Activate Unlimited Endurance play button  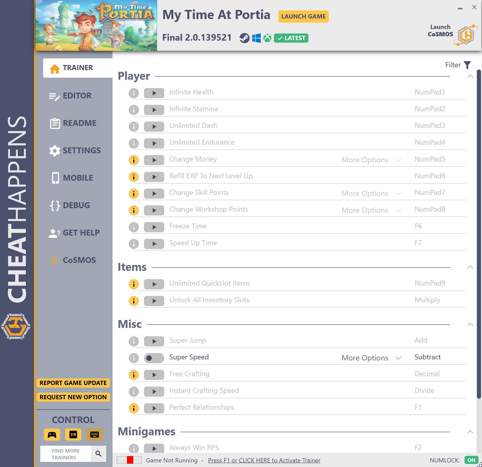pyautogui.click(x=154, y=143)
